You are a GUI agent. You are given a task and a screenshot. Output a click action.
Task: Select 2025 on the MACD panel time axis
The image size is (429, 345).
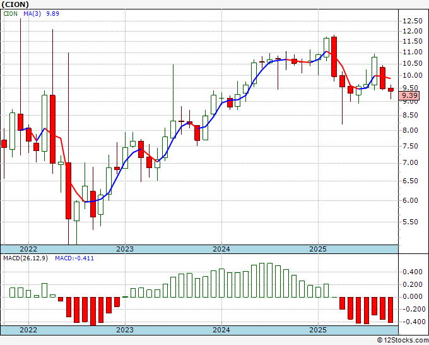318,330
